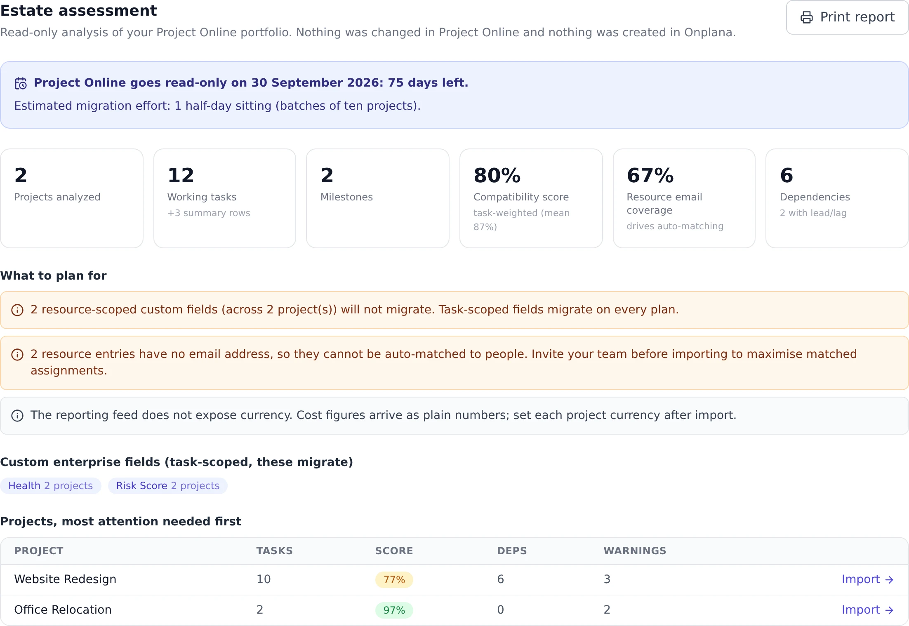The image size is (909, 626).
Task: Click the deps value 0 for Office Relocation
Action: pyautogui.click(x=501, y=610)
